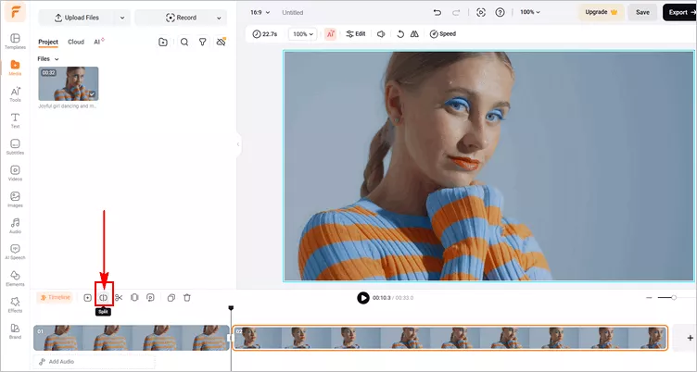Toggle the Timeline view button
This screenshot has width=697, height=372.
[x=55, y=297]
